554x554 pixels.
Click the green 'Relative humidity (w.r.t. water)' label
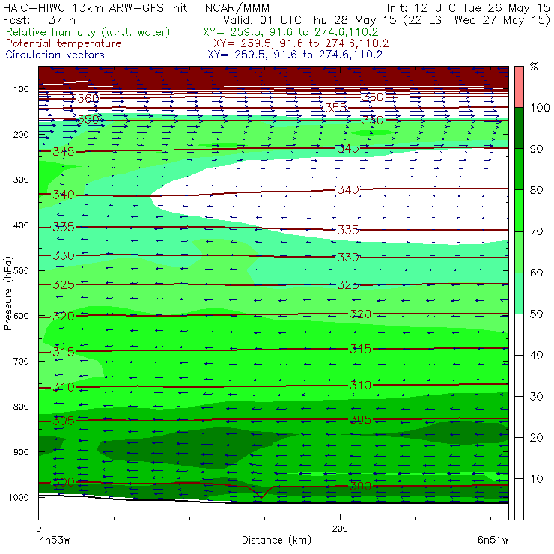pyautogui.click(x=88, y=32)
